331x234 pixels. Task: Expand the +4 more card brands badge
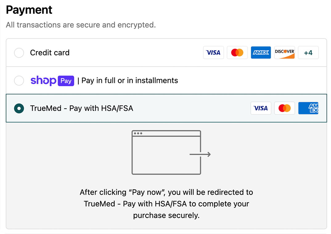308,53
